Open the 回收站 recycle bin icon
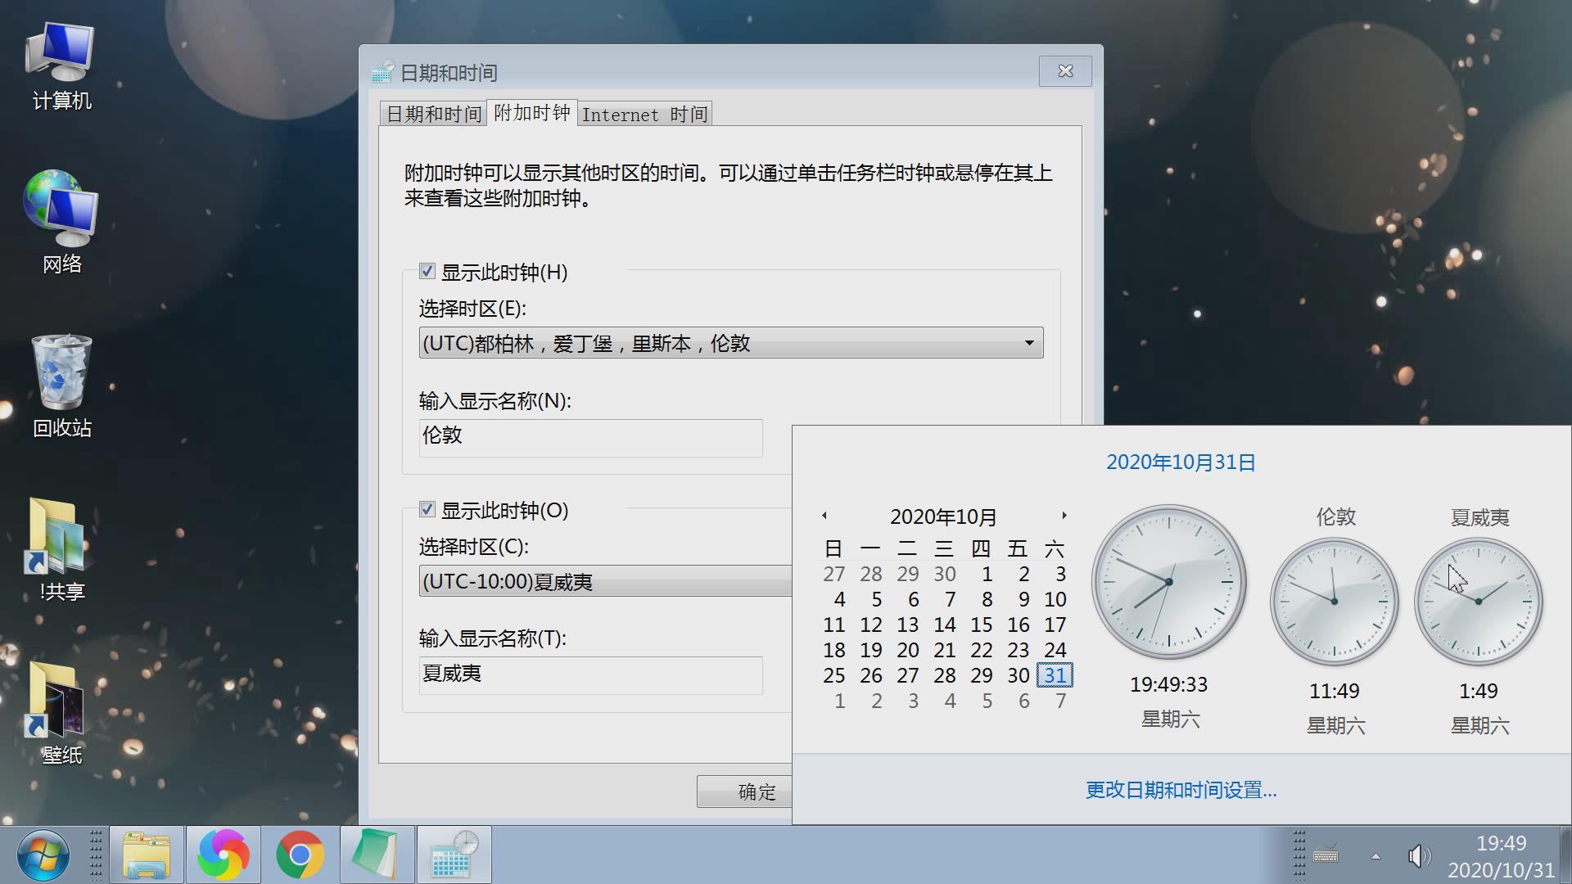The image size is (1572, 884). coord(61,385)
